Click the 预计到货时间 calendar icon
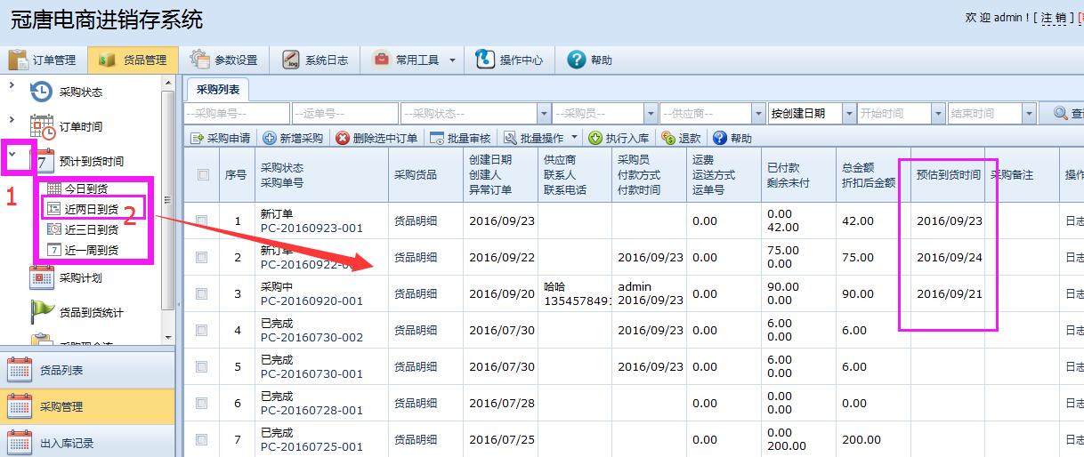 click(x=44, y=162)
